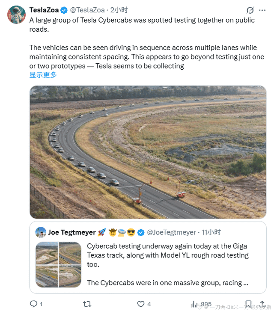View post analytics bar chart icon
Screen dimensions: 274x314
point(194,304)
